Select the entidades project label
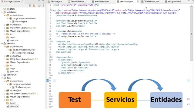 click(12, 12)
